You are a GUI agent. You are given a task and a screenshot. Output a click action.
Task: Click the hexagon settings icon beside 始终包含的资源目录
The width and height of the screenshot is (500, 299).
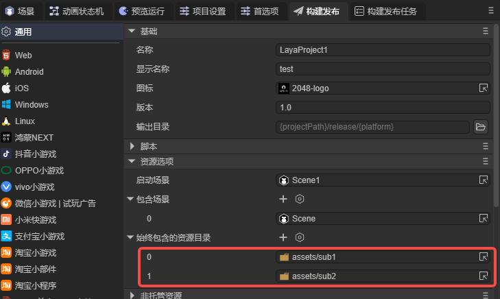[299, 237]
